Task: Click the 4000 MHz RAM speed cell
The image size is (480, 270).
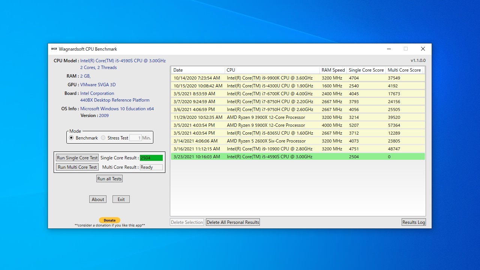Action: (x=332, y=125)
